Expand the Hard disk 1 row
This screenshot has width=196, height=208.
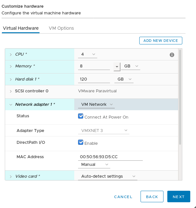(x=11, y=79)
